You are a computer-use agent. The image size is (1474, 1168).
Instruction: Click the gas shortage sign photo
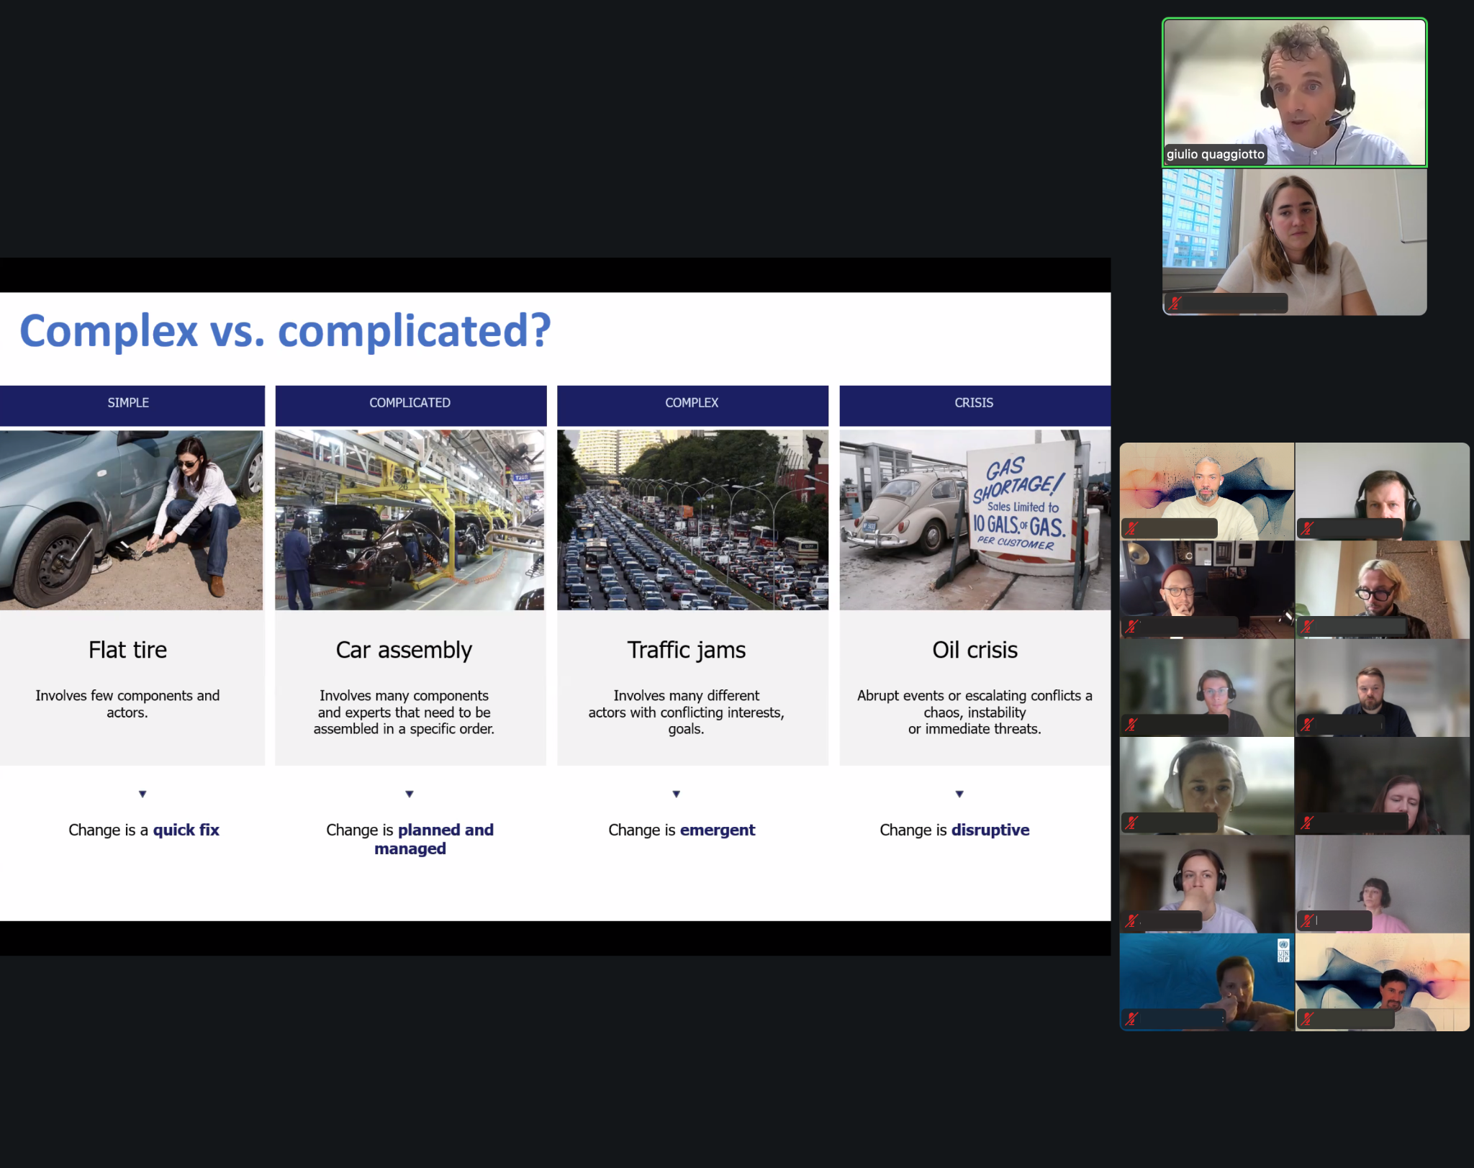(x=975, y=520)
